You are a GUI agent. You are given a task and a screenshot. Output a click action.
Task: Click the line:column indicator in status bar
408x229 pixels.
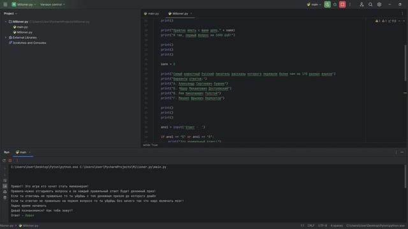[x=302, y=226]
